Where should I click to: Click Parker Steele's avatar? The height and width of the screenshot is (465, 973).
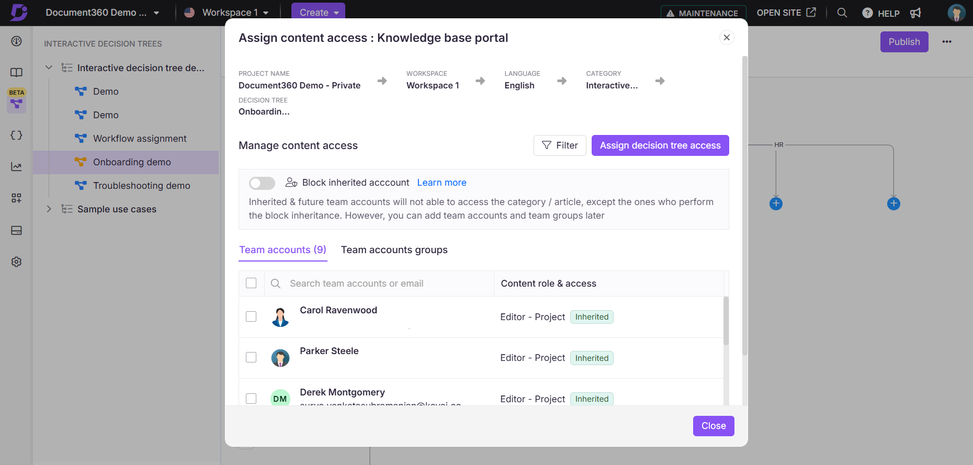280,358
